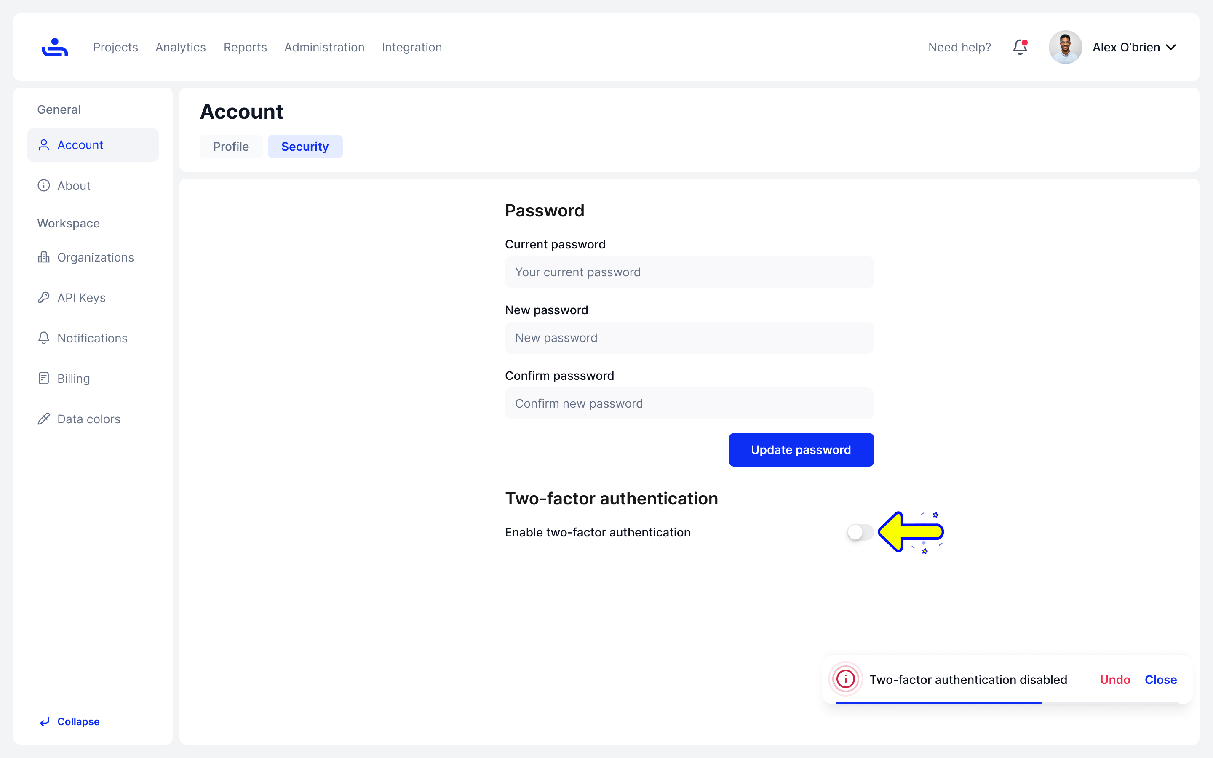Click the Organizations building icon

[44, 257]
